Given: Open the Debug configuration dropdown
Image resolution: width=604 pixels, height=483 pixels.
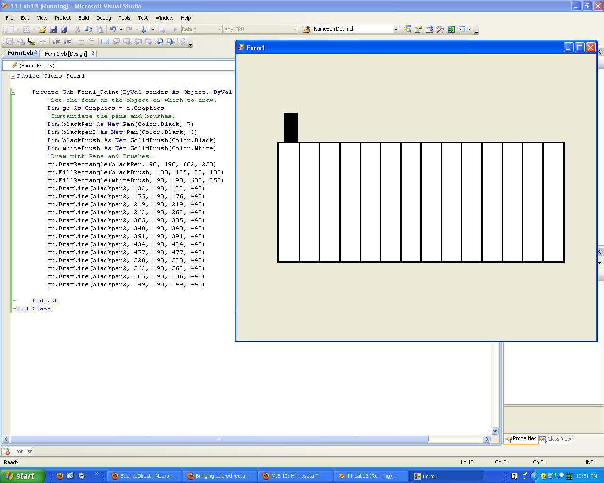Looking at the screenshot, I should [219, 29].
